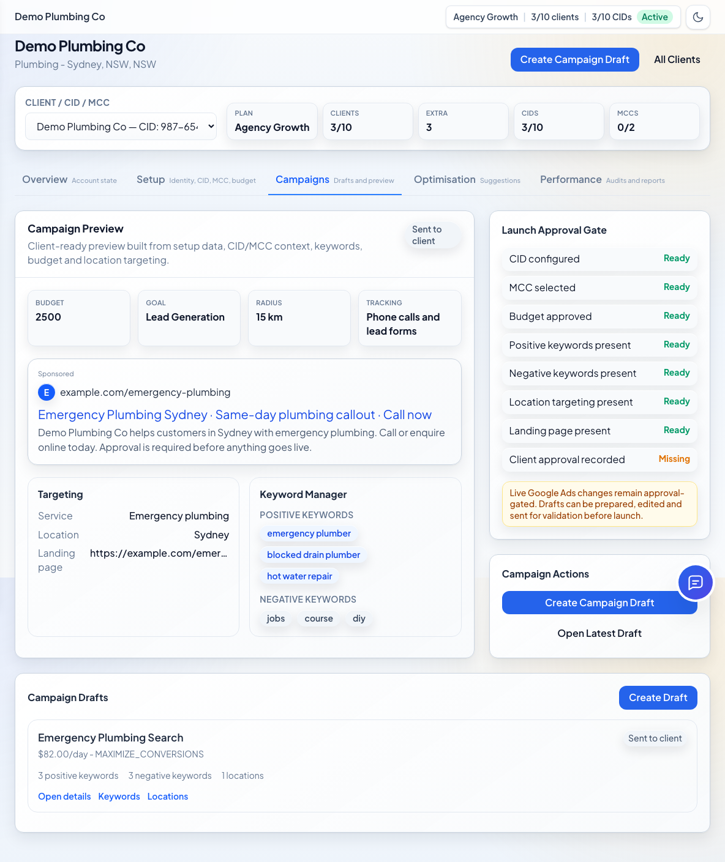This screenshot has height=862, width=725.
Task: Click the 'Sent to client' badge in Campaign Preview
Action: 432,235
